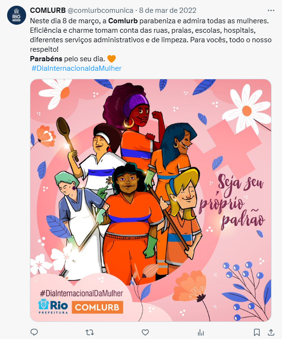Image resolution: width=282 pixels, height=339 pixels.
Task: Click the COMLURB display name
Action: 48,10
